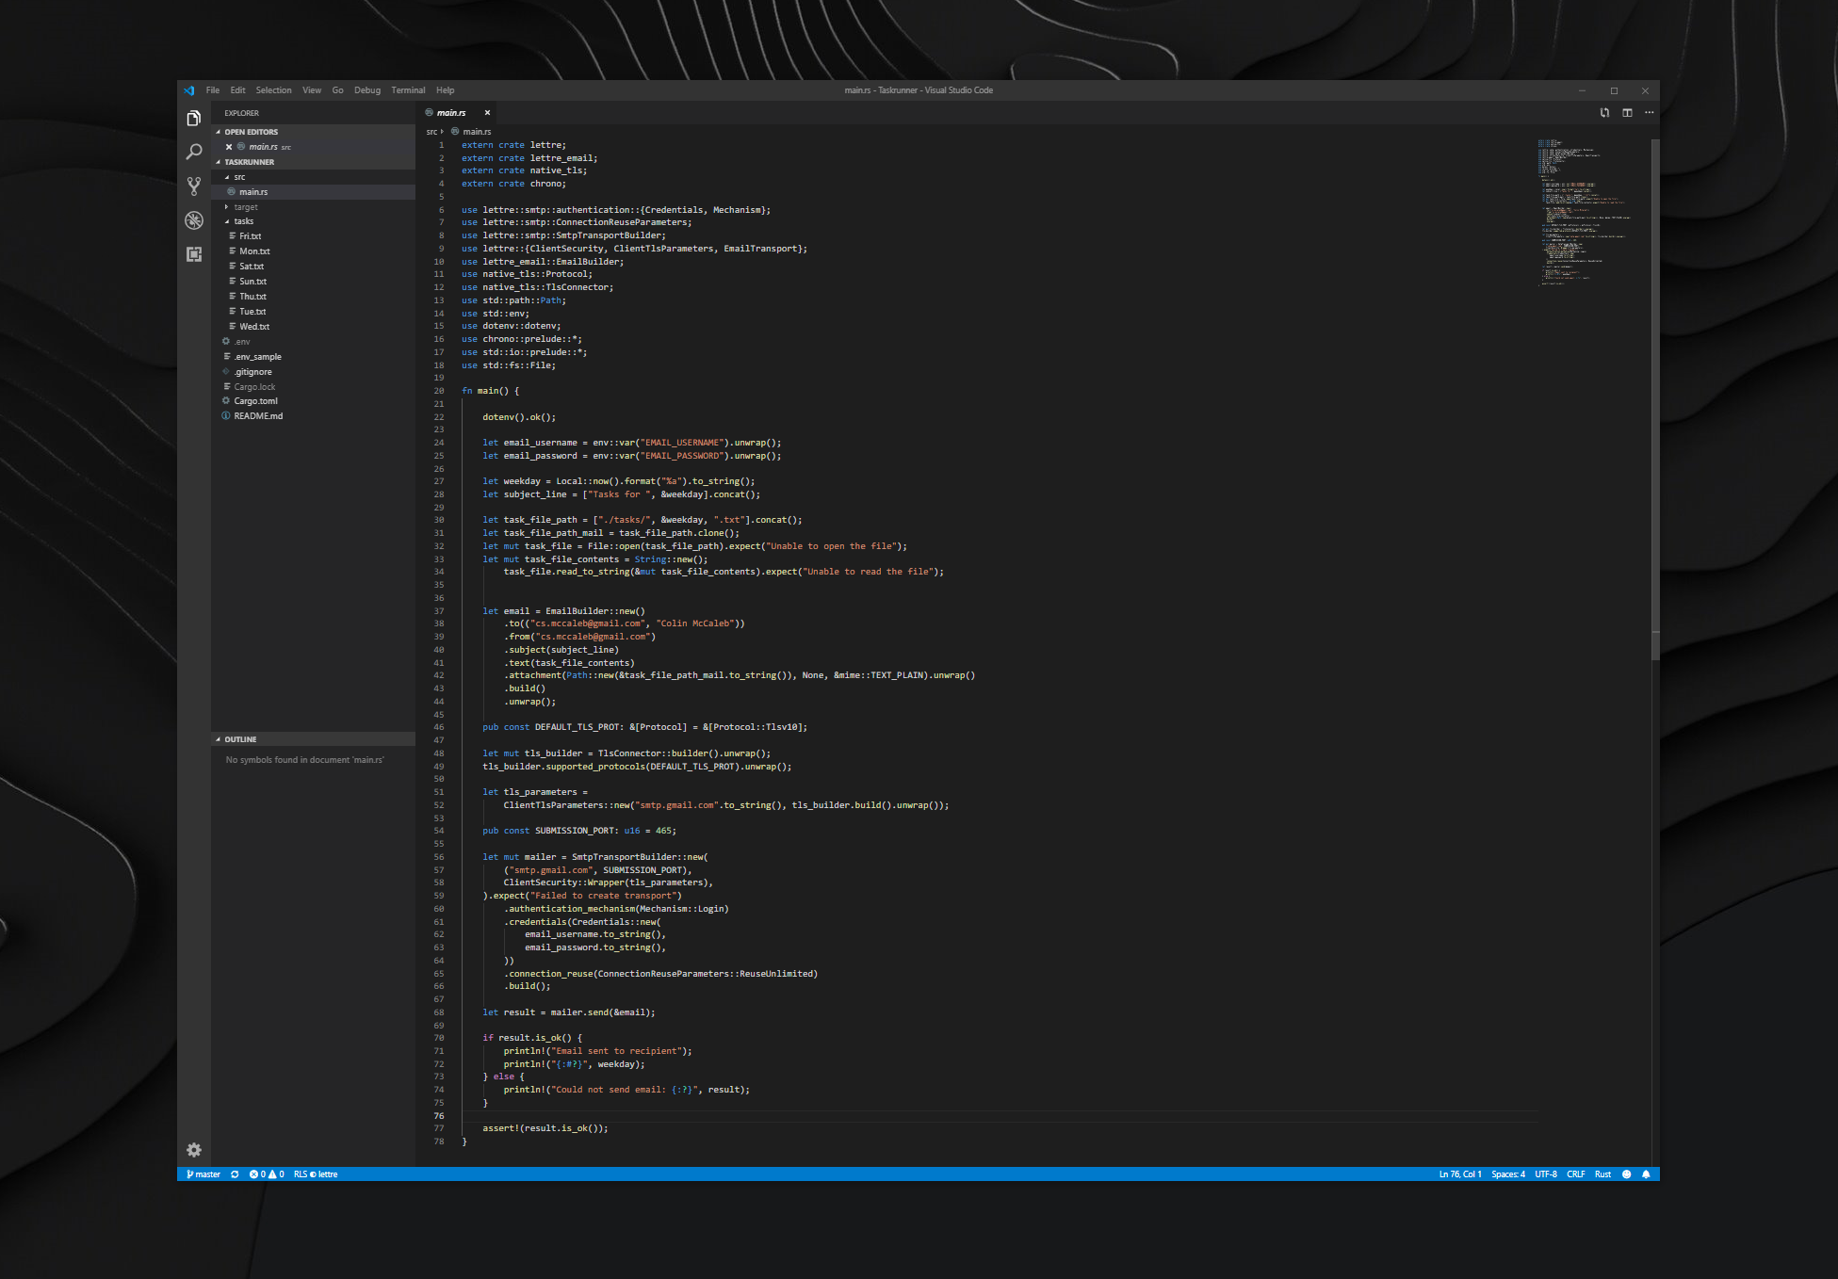Collapse the TASKRUNNER folder section
Image resolution: width=1838 pixels, height=1279 pixels.
[313, 162]
